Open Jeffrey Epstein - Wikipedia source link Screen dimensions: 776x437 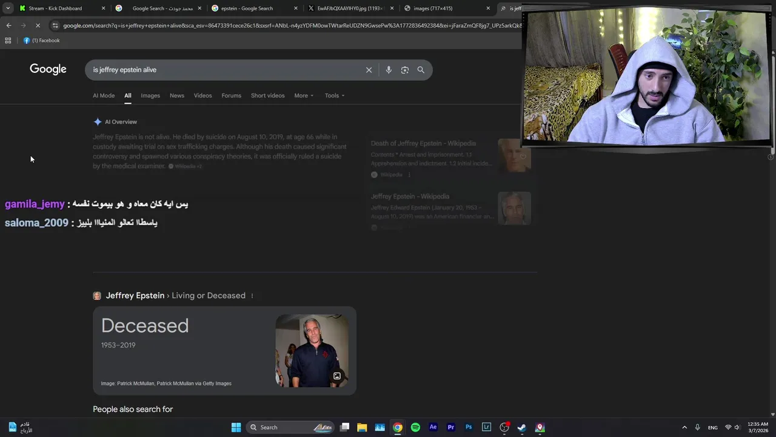pos(410,197)
